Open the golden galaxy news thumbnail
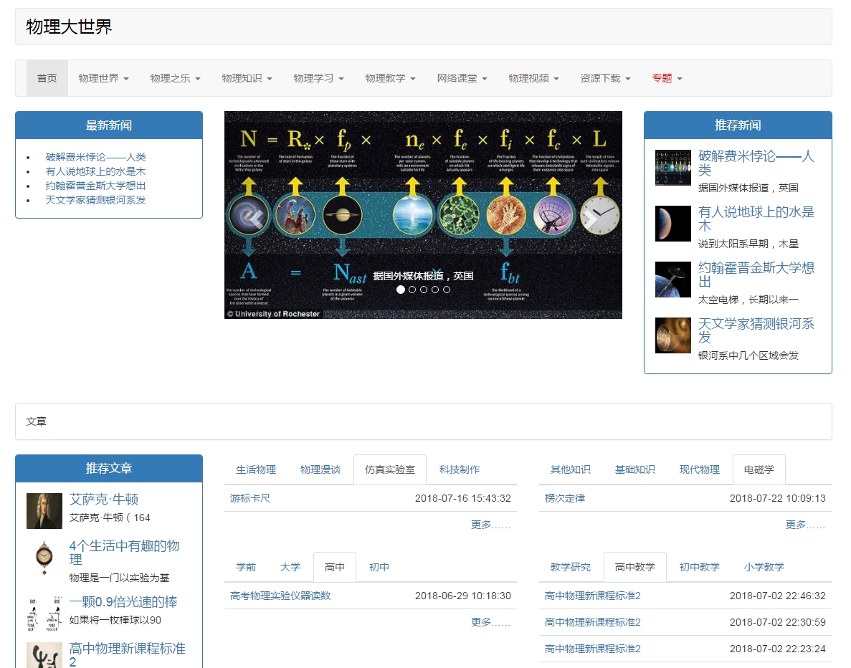The width and height of the screenshot is (851, 668). 672,335
